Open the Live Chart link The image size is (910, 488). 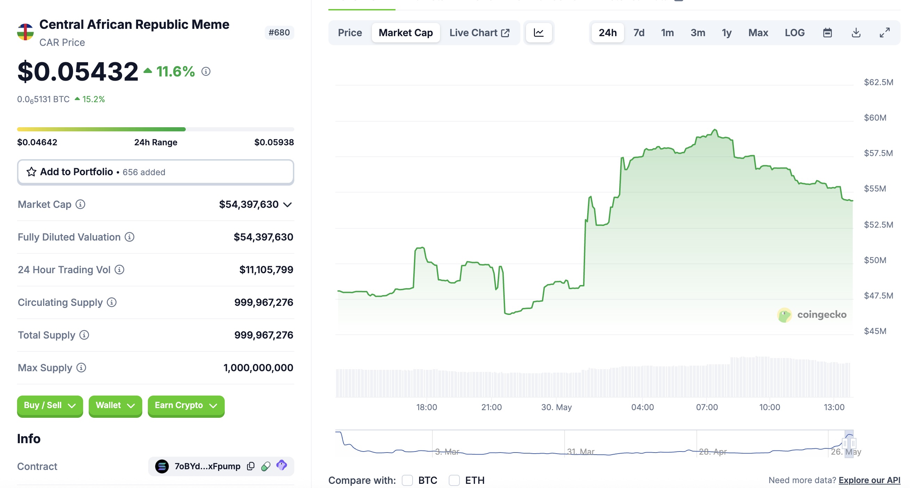pos(479,32)
